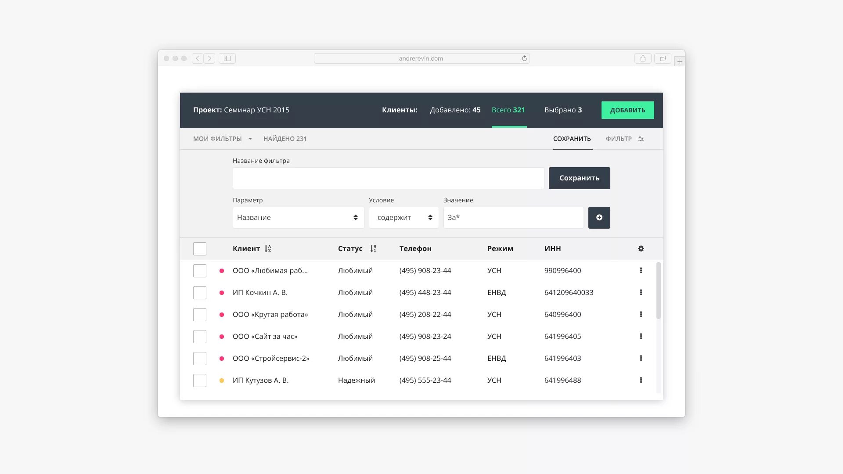This screenshot has width=843, height=474.
Task: Sort clients alphabetically A-Z icon
Action: point(268,249)
